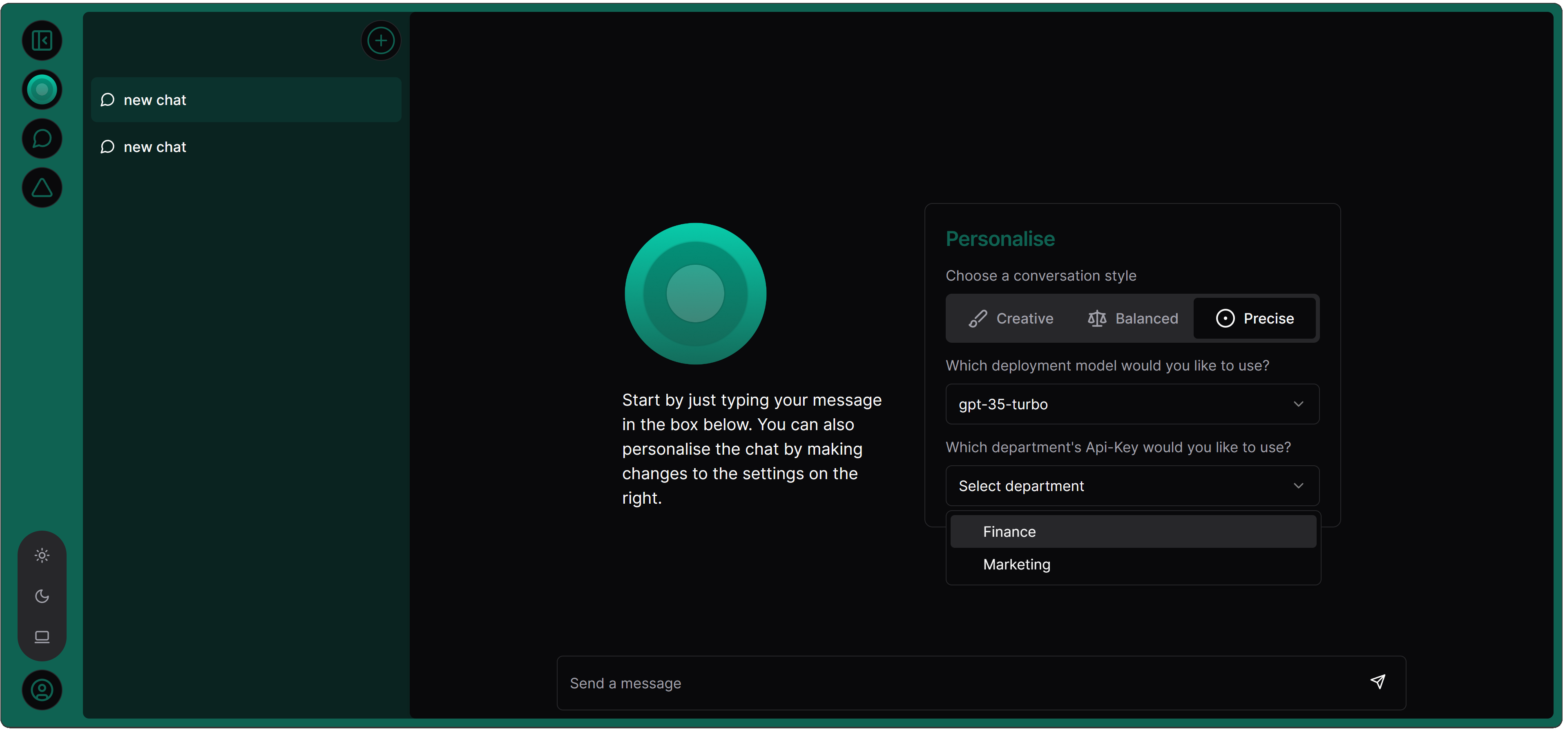Viewport: 1565px width, 730px height.
Task: Click the send message button
Action: [1377, 682]
